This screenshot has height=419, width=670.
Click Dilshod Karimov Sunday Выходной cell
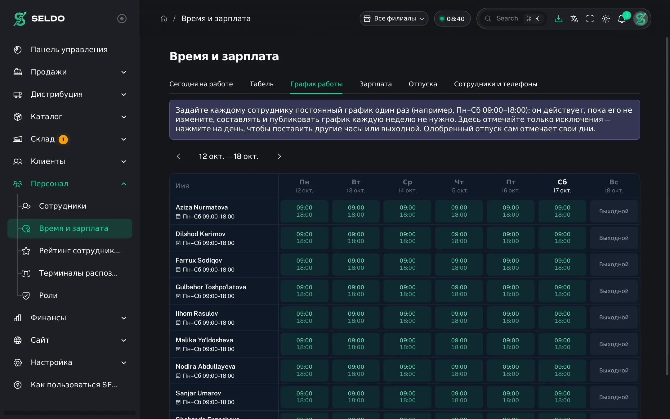[x=614, y=238]
